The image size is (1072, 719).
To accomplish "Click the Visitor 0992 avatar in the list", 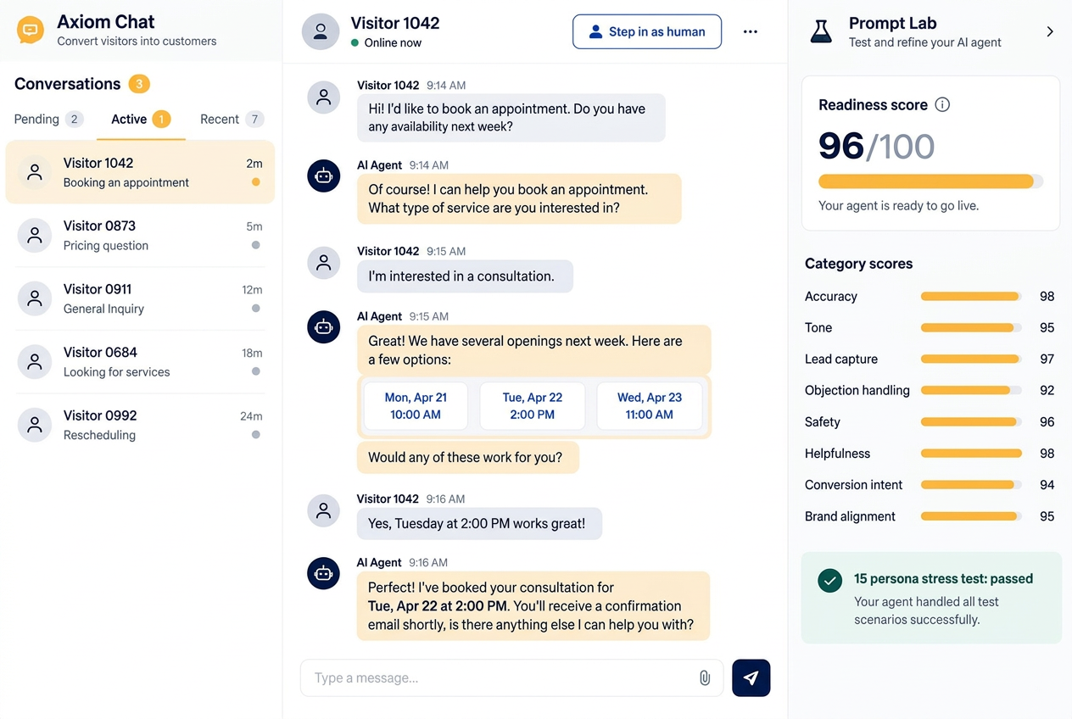I will (35, 425).
